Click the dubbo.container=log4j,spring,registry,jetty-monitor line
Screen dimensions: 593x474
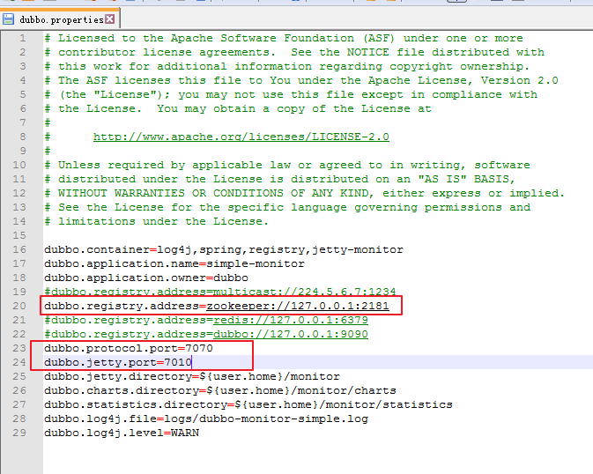point(224,249)
